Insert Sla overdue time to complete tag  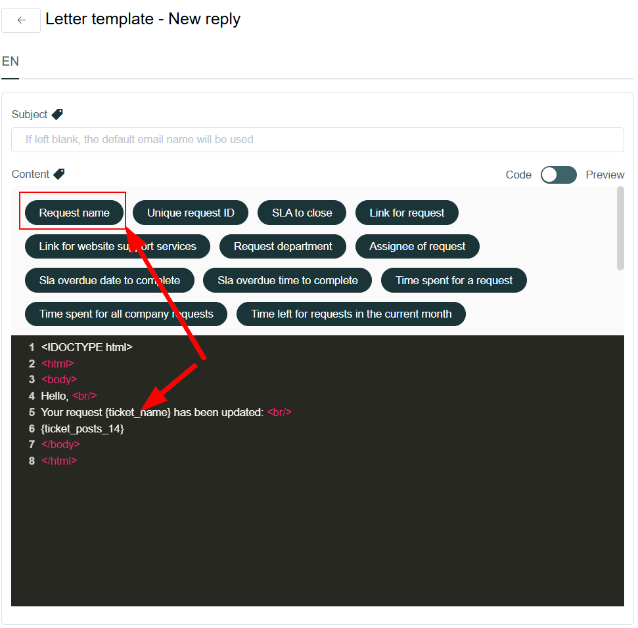pyautogui.click(x=287, y=280)
